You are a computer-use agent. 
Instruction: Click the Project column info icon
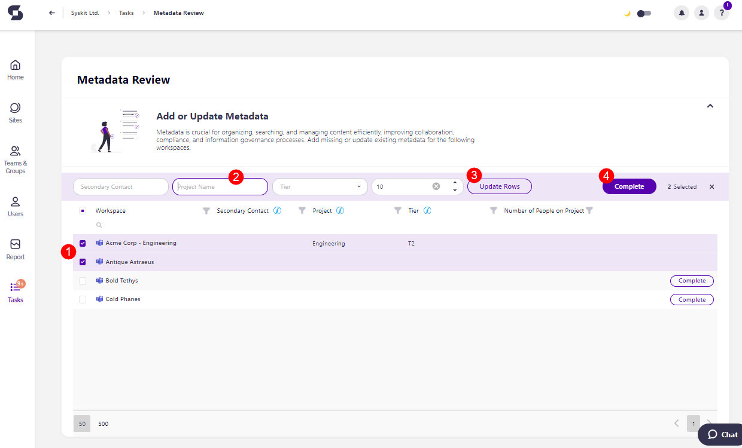[x=340, y=210]
